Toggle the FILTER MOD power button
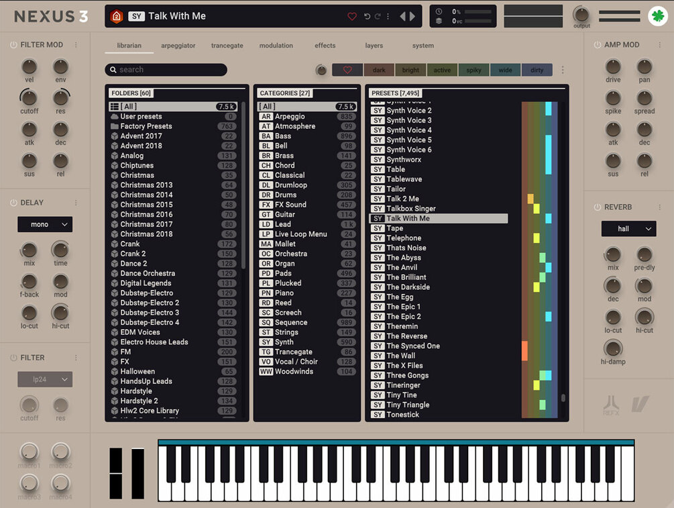674x508 pixels. pos(13,45)
